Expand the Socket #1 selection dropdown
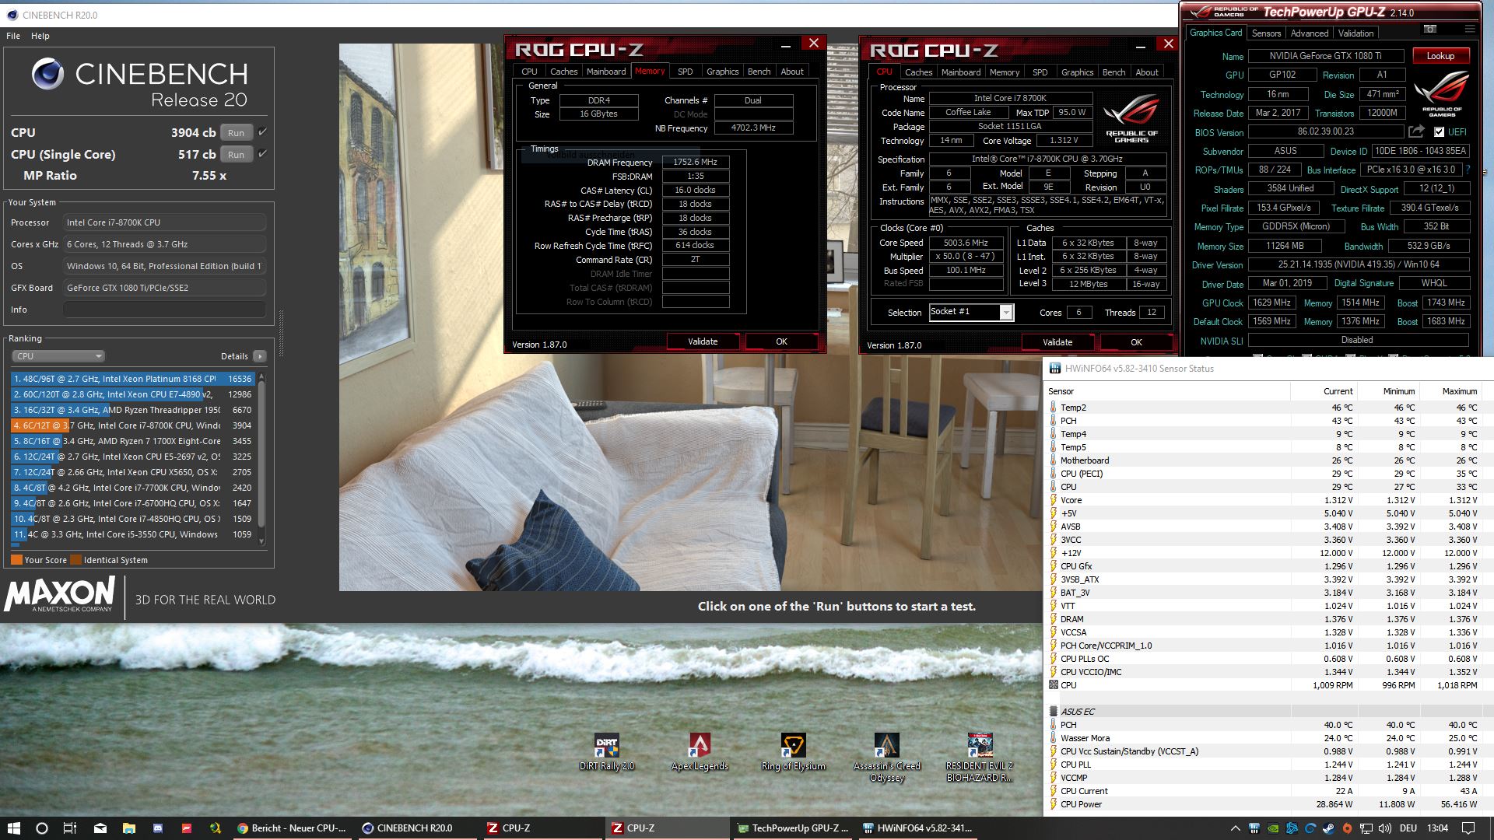The image size is (1494, 840). [x=1005, y=313]
